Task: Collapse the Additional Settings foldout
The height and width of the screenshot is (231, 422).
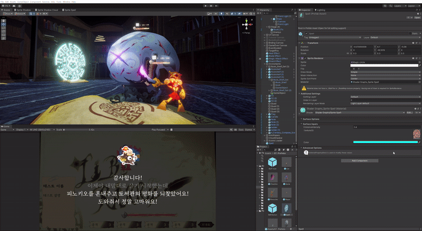Action: coord(300,94)
